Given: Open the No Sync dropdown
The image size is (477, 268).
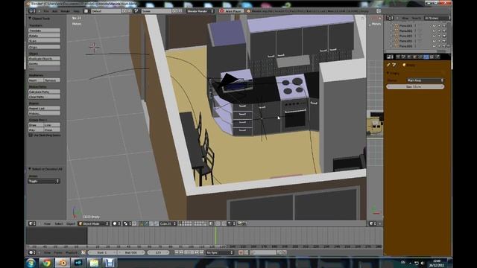Looking at the screenshot, I should pos(220,252).
